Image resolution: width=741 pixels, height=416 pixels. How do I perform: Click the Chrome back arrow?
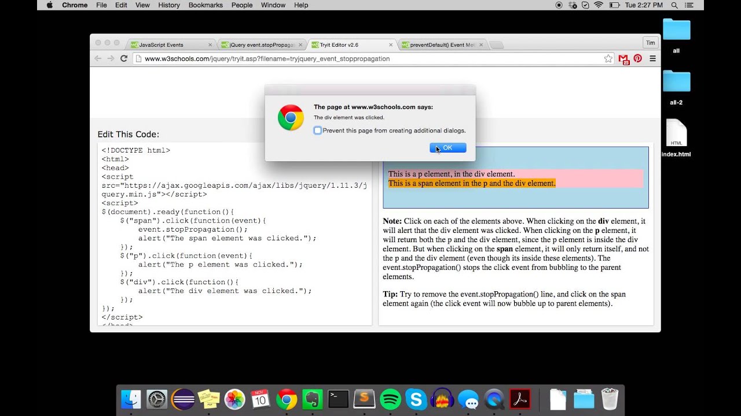pyautogui.click(x=98, y=58)
